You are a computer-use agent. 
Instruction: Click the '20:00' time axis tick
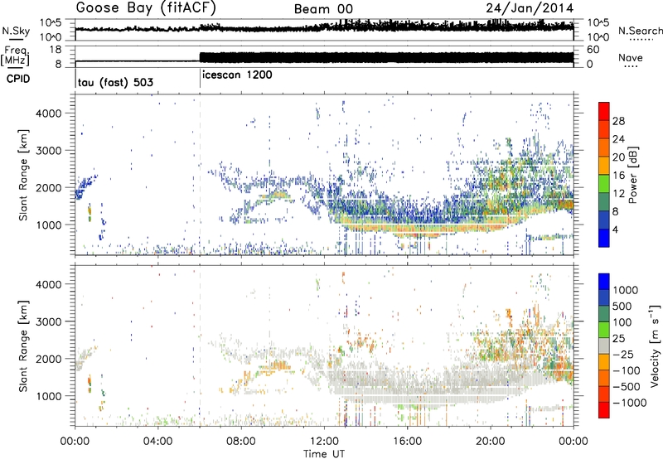(x=490, y=442)
